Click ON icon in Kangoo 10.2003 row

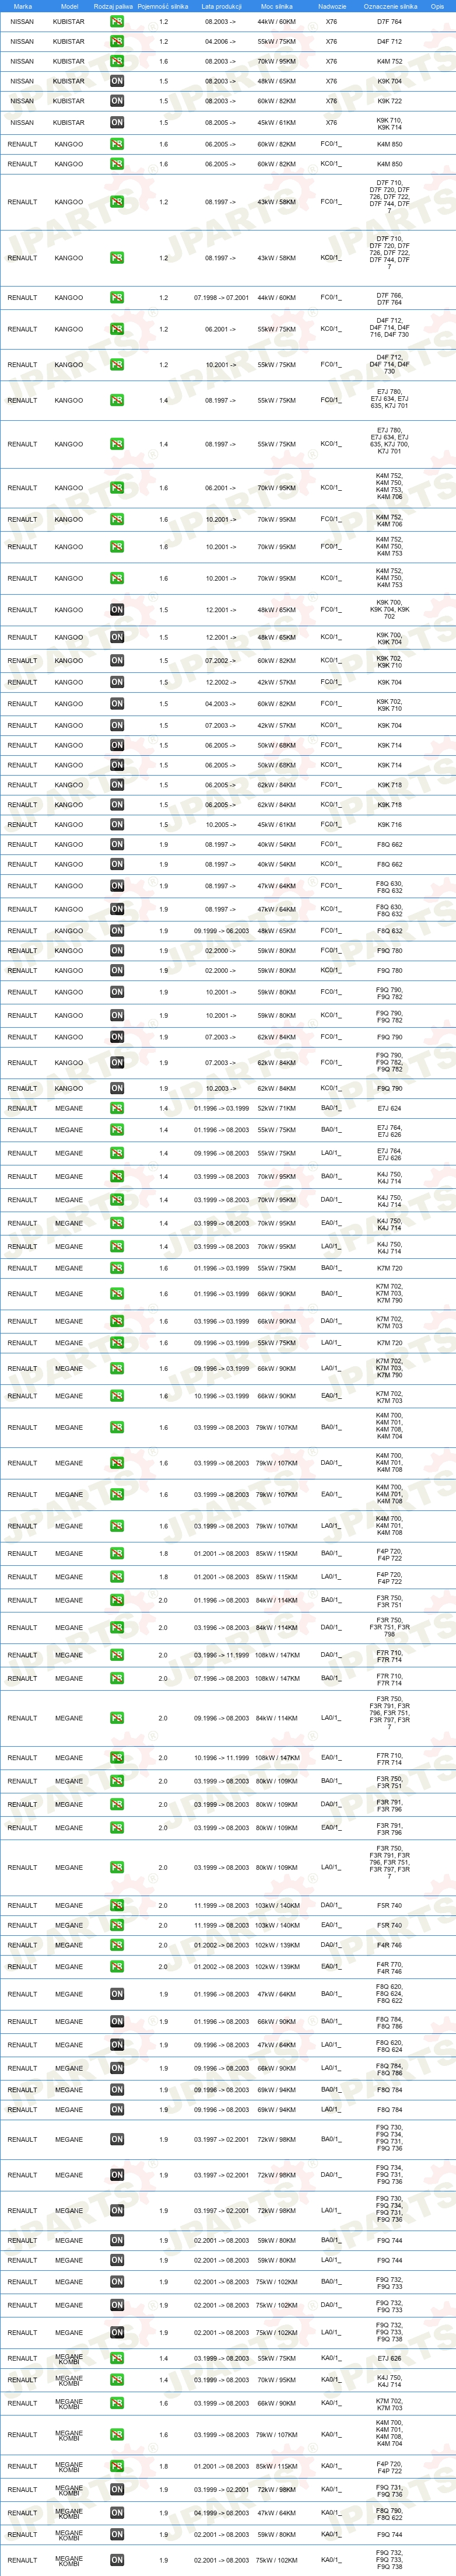[x=117, y=1088]
